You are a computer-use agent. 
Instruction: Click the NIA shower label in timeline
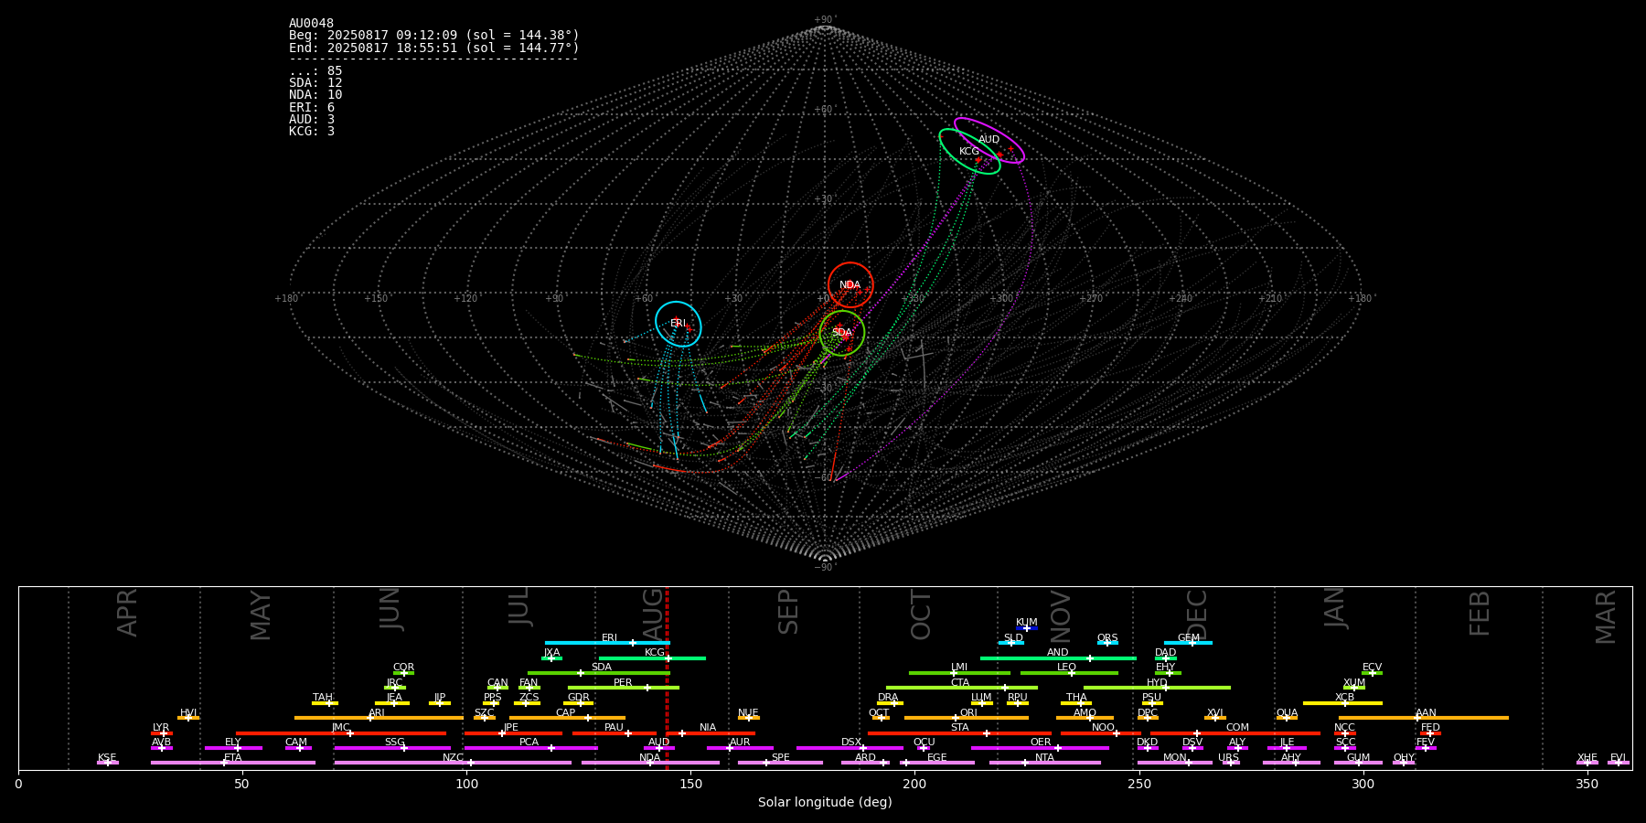tap(708, 728)
